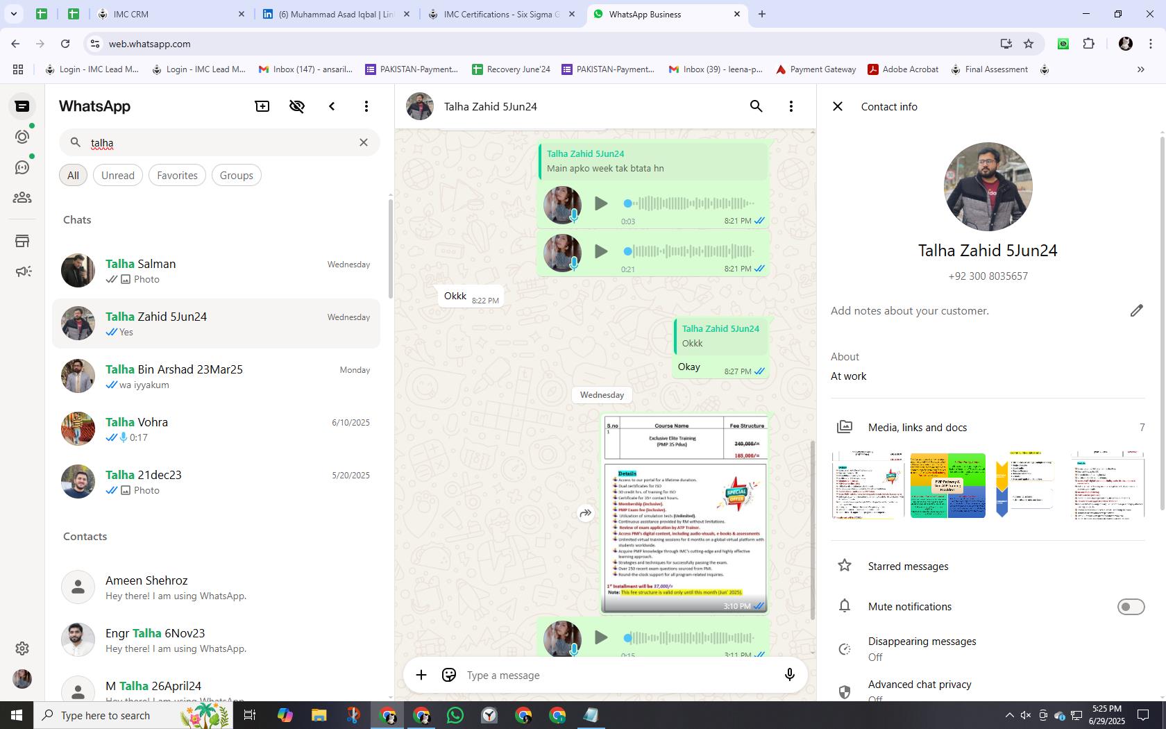Open the attach plus menu
The image size is (1166, 729).
[x=421, y=675]
